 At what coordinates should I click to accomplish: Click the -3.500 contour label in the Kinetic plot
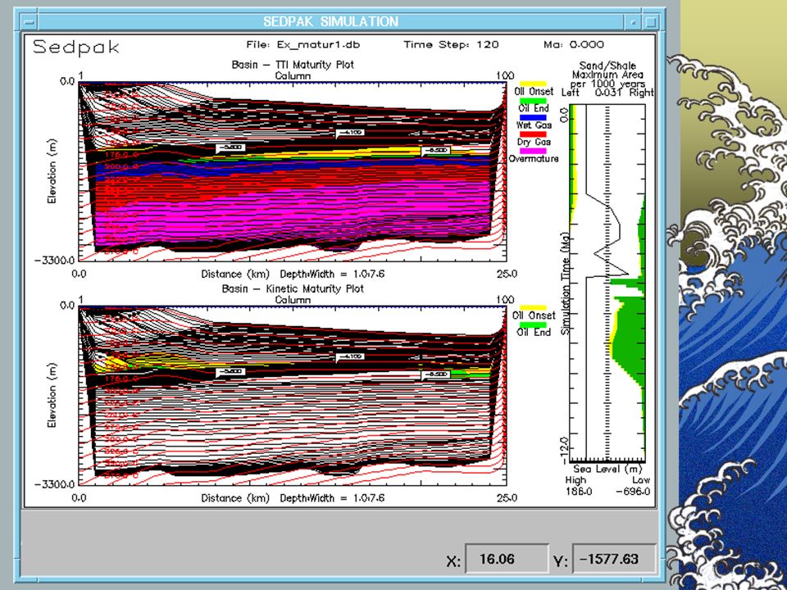pos(230,372)
